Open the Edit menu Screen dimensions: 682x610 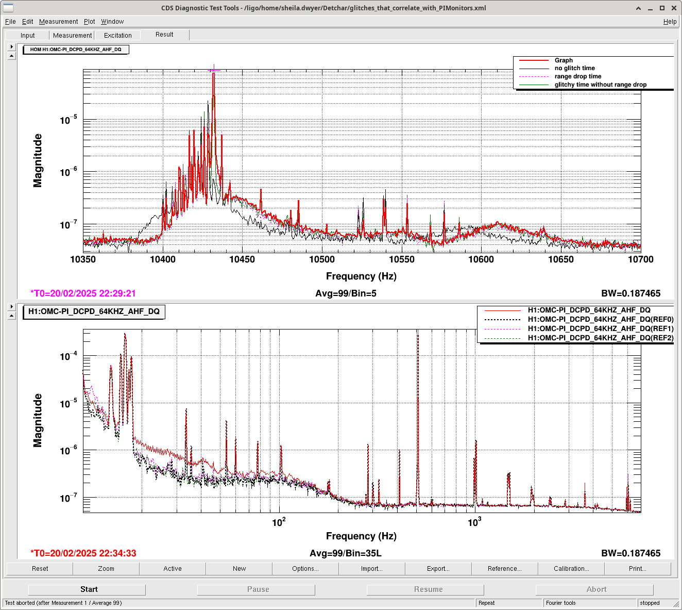(x=27, y=22)
